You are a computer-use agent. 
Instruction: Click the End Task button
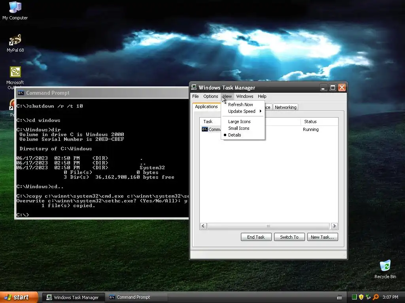pos(256,237)
